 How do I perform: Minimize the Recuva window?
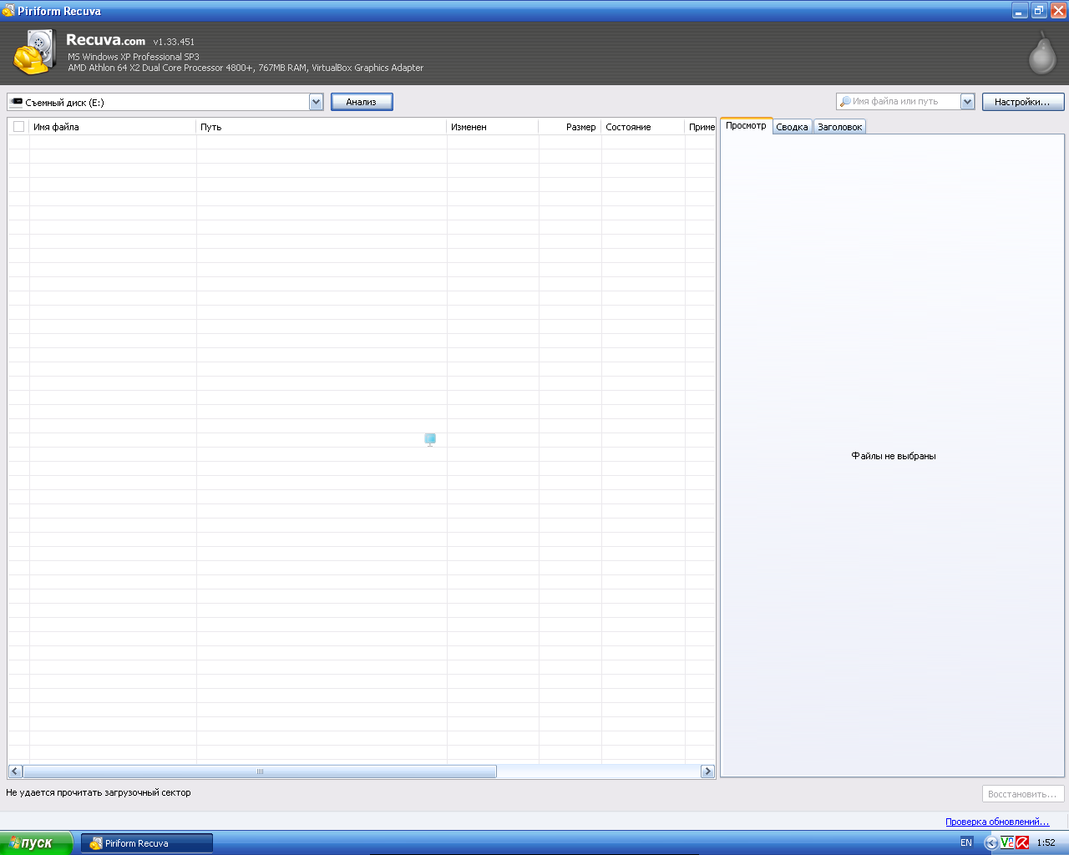(1020, 11)
